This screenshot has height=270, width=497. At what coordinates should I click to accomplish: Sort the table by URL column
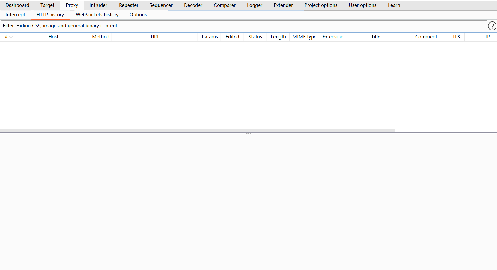pos(155,37)
